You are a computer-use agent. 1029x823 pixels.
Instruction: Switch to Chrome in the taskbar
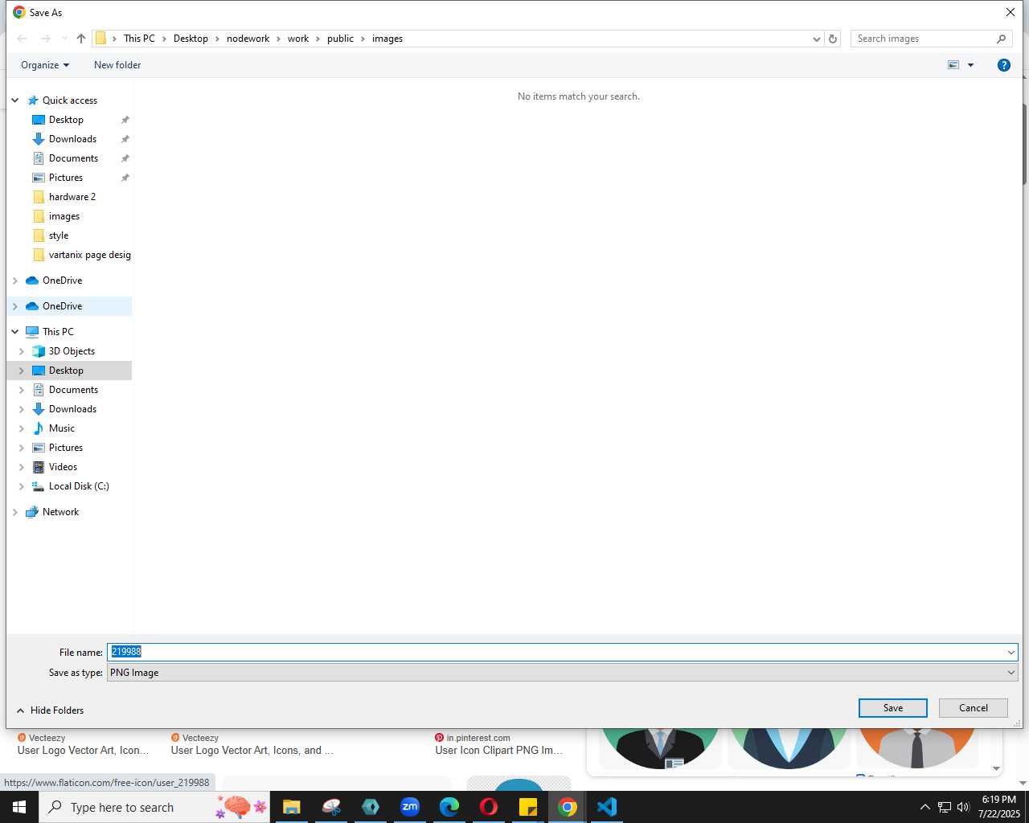(568, 807)
